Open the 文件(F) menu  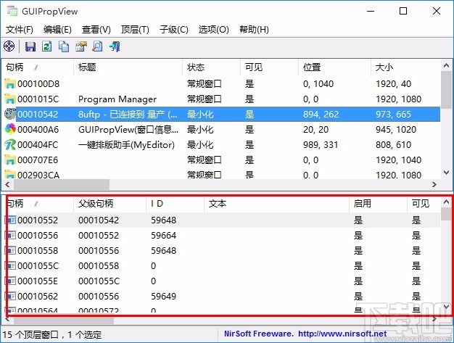pos(20,30)
